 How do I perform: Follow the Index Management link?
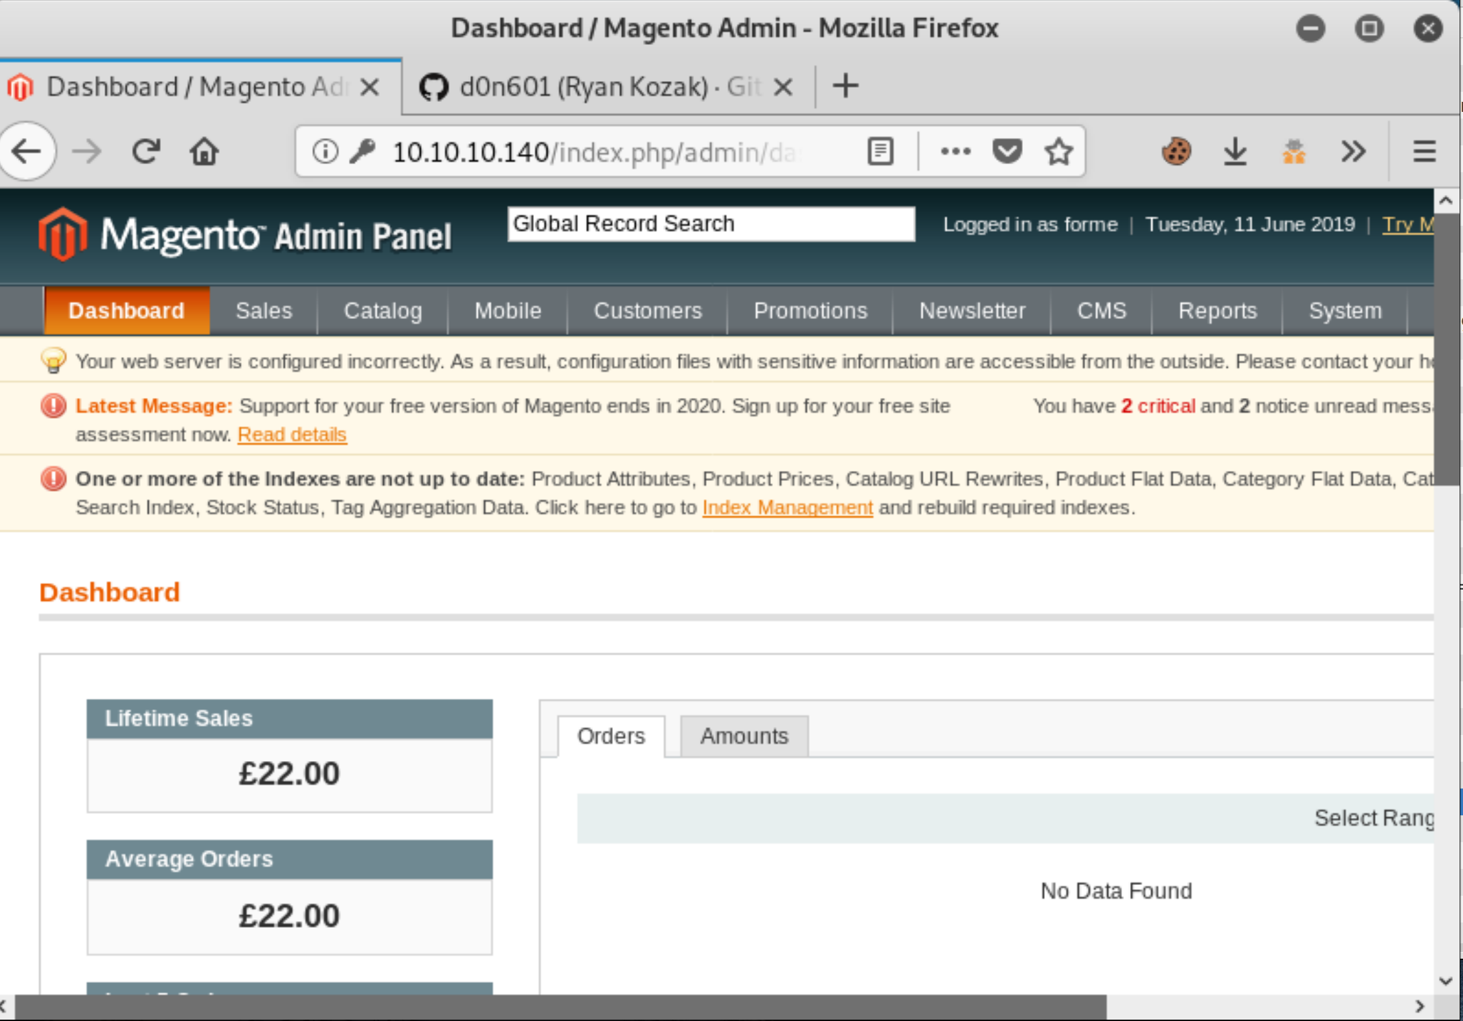pyautogui.click(x=787, y=508)
